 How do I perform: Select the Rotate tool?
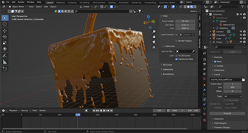(5, 37)
